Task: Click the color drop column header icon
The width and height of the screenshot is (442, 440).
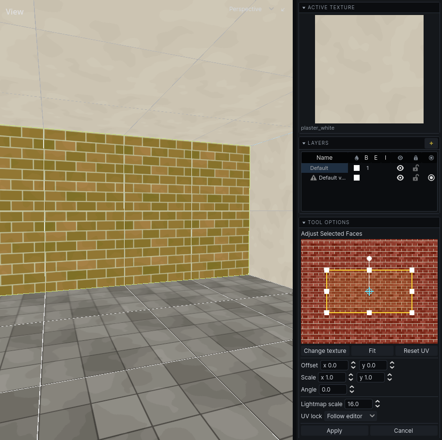Action: coord(357,158)
